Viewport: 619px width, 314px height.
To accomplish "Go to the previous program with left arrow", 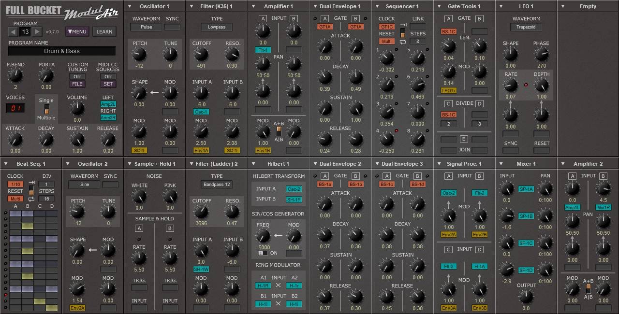I will coord(13,32).
